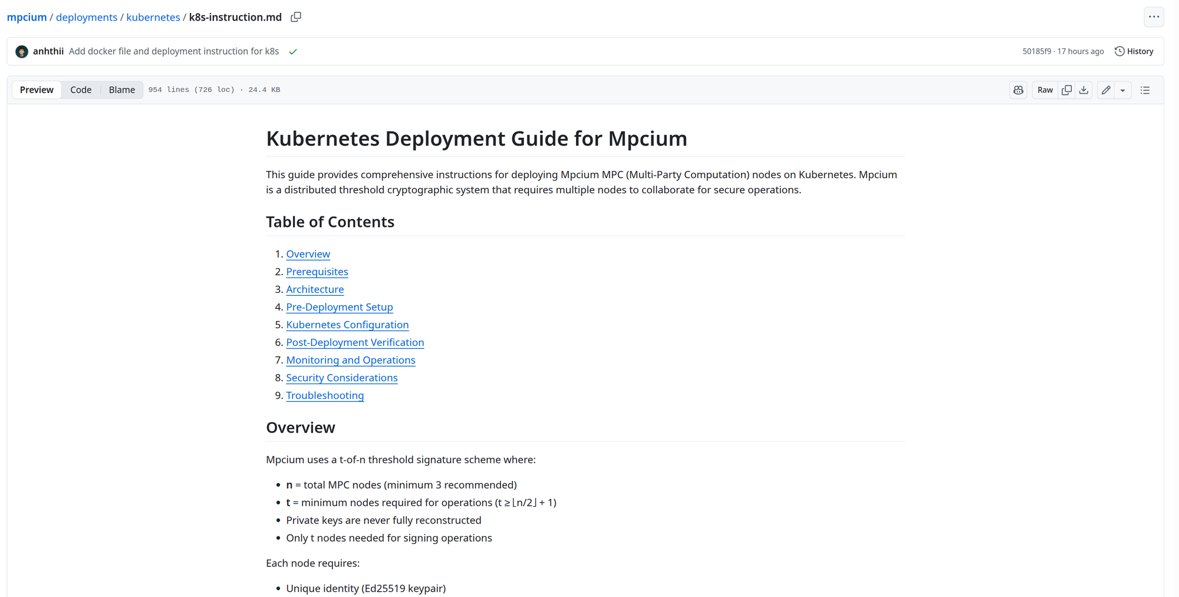
Task: Open Copilot icon in file toolbar
Action: click(x=1018, y=90)
